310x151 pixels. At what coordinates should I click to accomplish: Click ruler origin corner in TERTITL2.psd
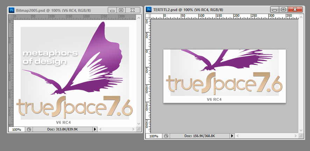pyautogui.click(x=148, y=16)
